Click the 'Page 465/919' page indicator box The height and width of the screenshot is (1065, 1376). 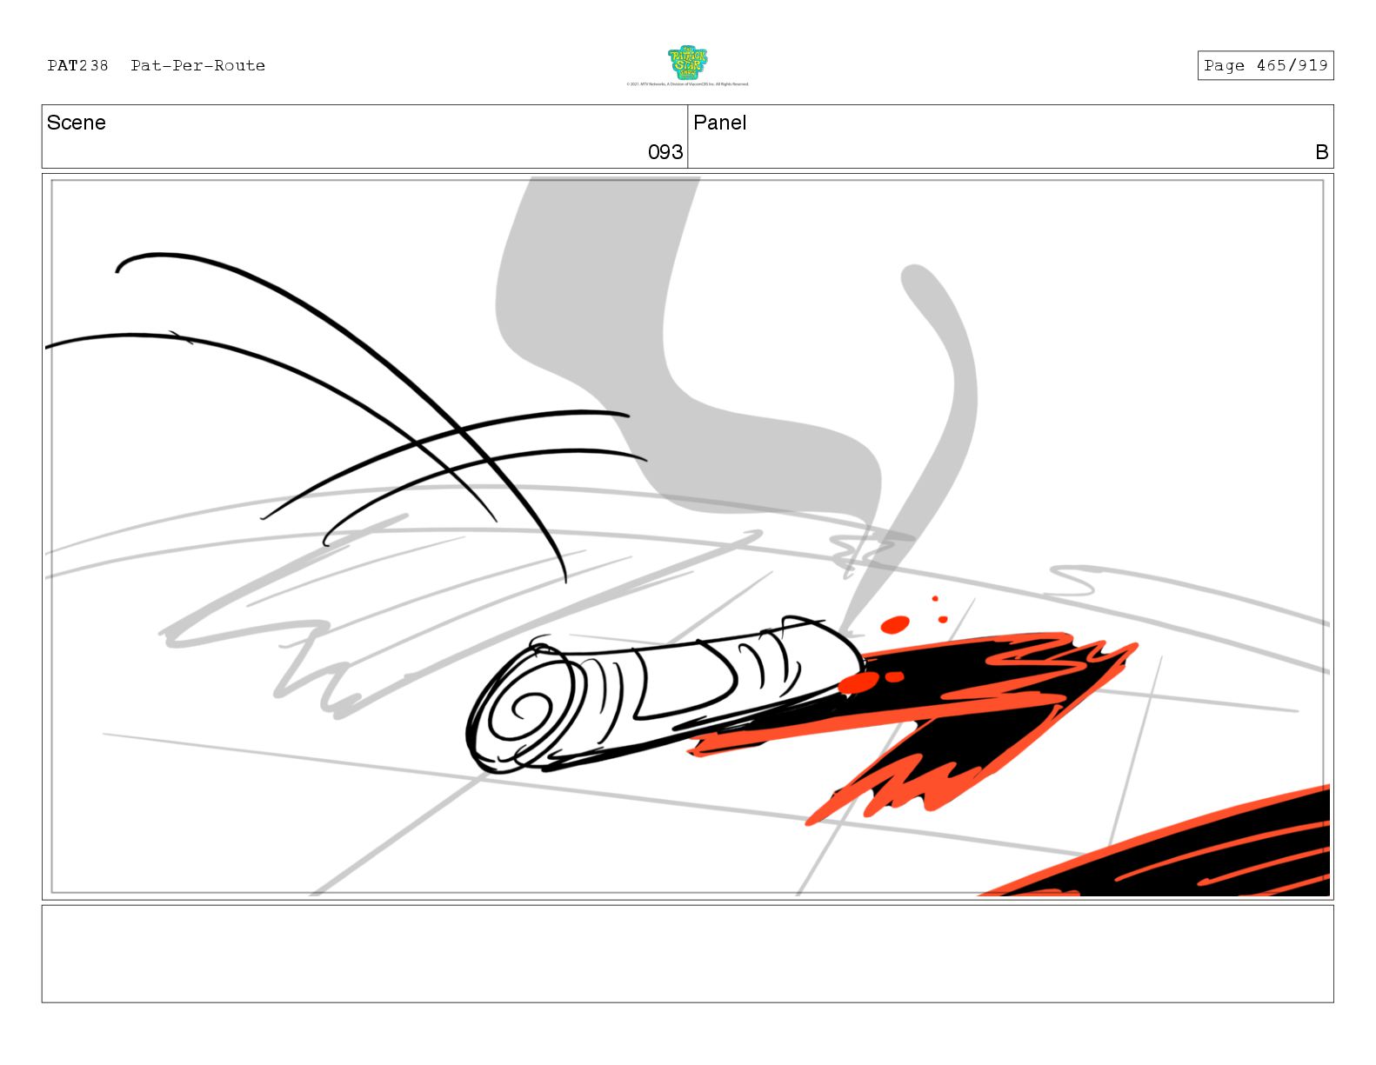(1266, 65)
